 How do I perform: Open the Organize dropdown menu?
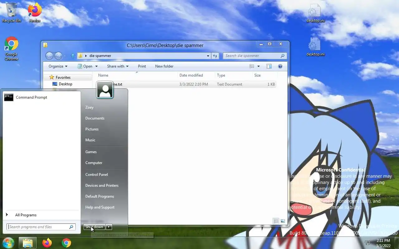[x=58, y=66]
